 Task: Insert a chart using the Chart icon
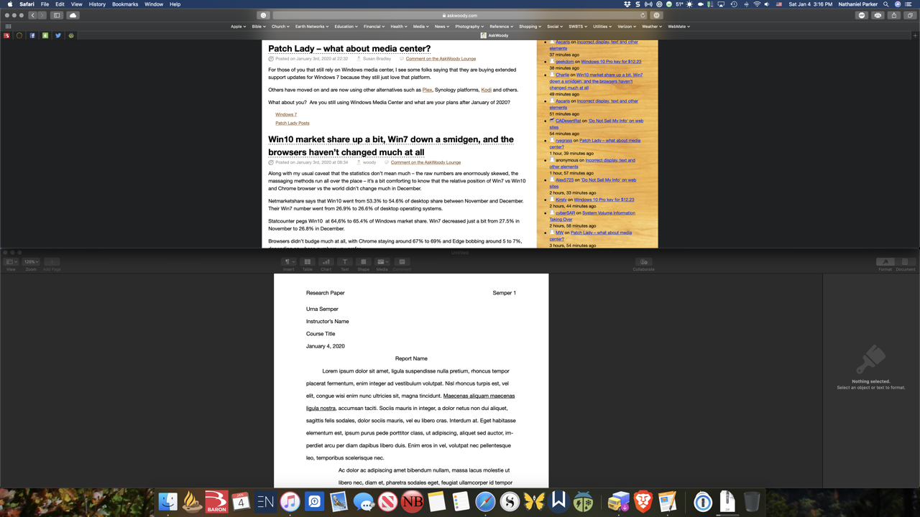point(326,262)
